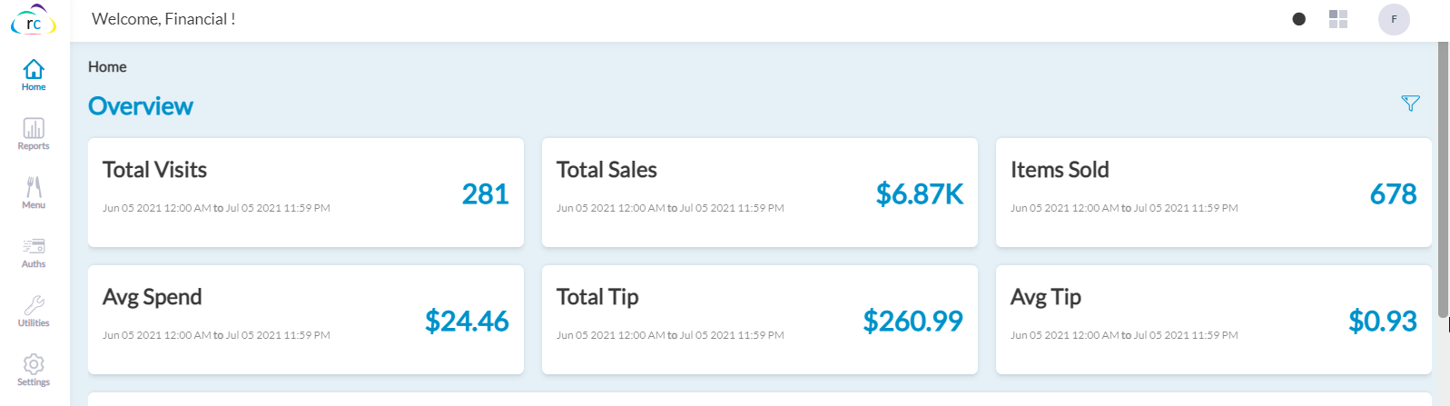1450x406 pixels.
Task: Click the rc cloud logo
Action: point(34,21)
